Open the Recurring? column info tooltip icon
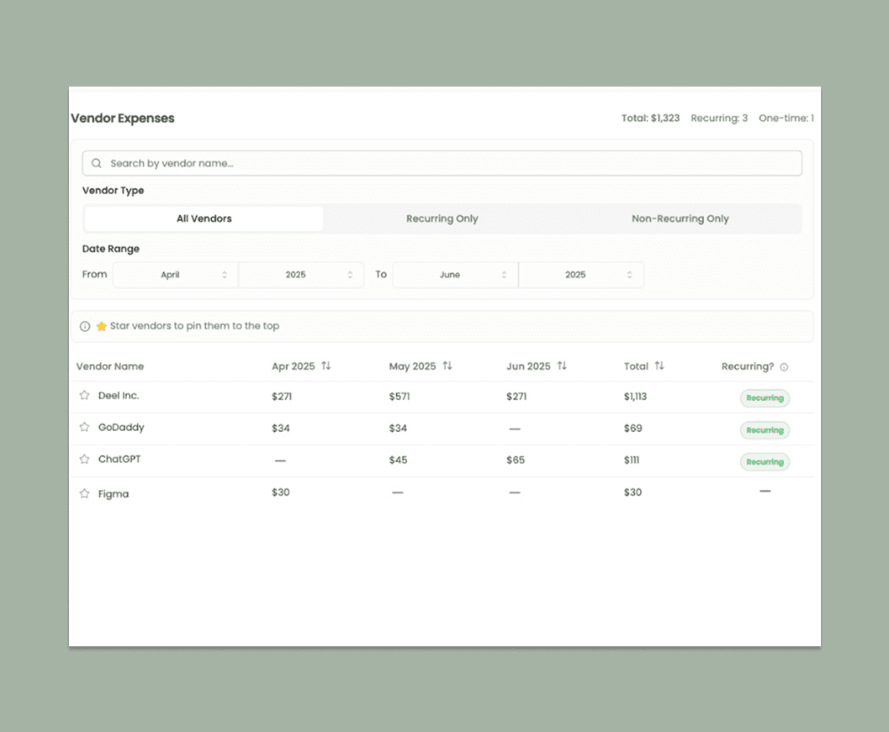The height and width of the screenshot is (732, 889). pos(783,366)
